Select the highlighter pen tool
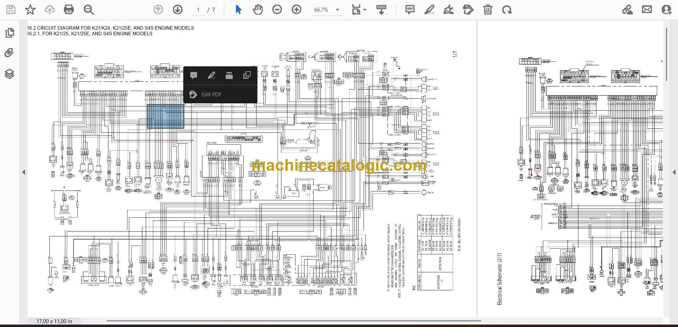Viewport: 678px width, 327px height. pyautogui.click(x=429, y=10)
